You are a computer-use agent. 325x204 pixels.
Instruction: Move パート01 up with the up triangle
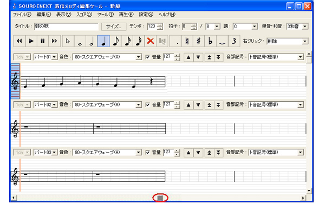(188, 57)
